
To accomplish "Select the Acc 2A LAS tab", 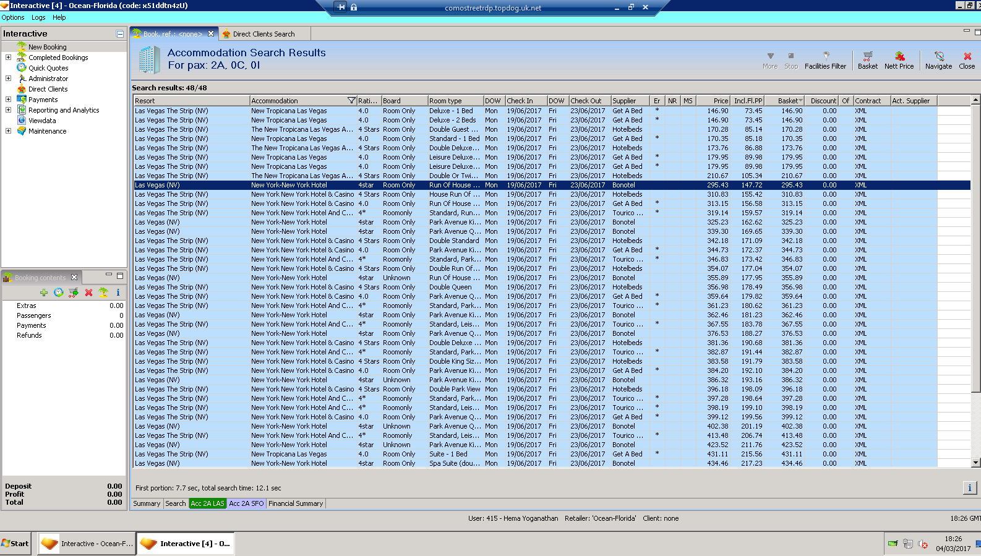I will pyautogui.click(x=208, y=503).
